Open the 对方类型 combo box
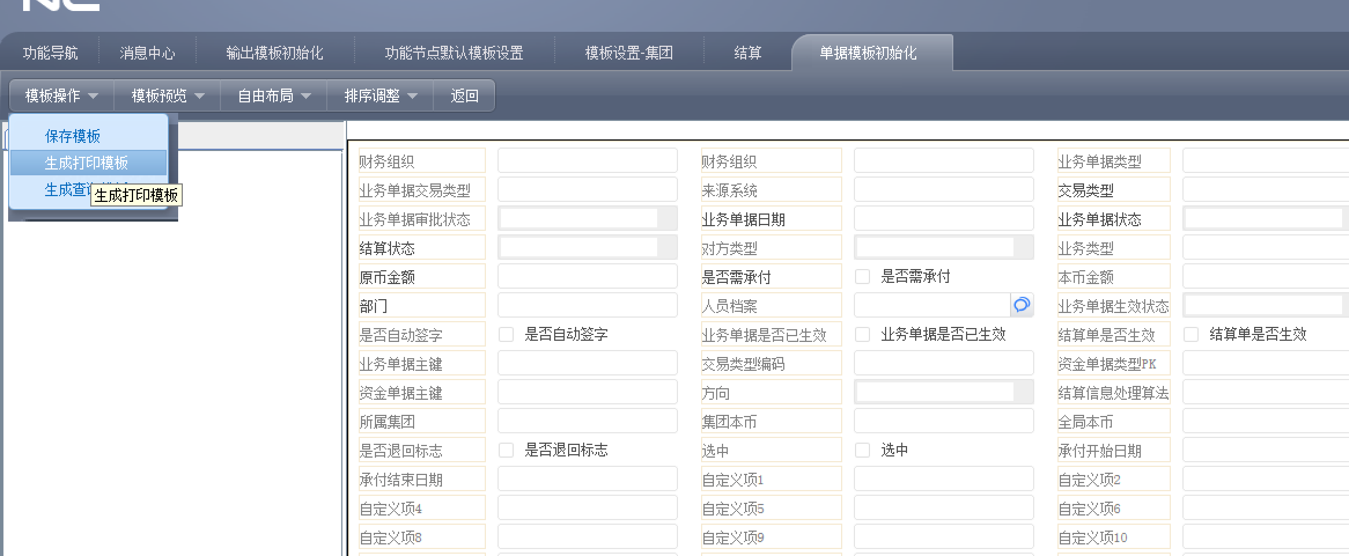 (944, 247)
